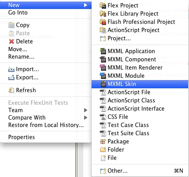
Task: Click the red Delete X icon
Action: tap(11, 41)
